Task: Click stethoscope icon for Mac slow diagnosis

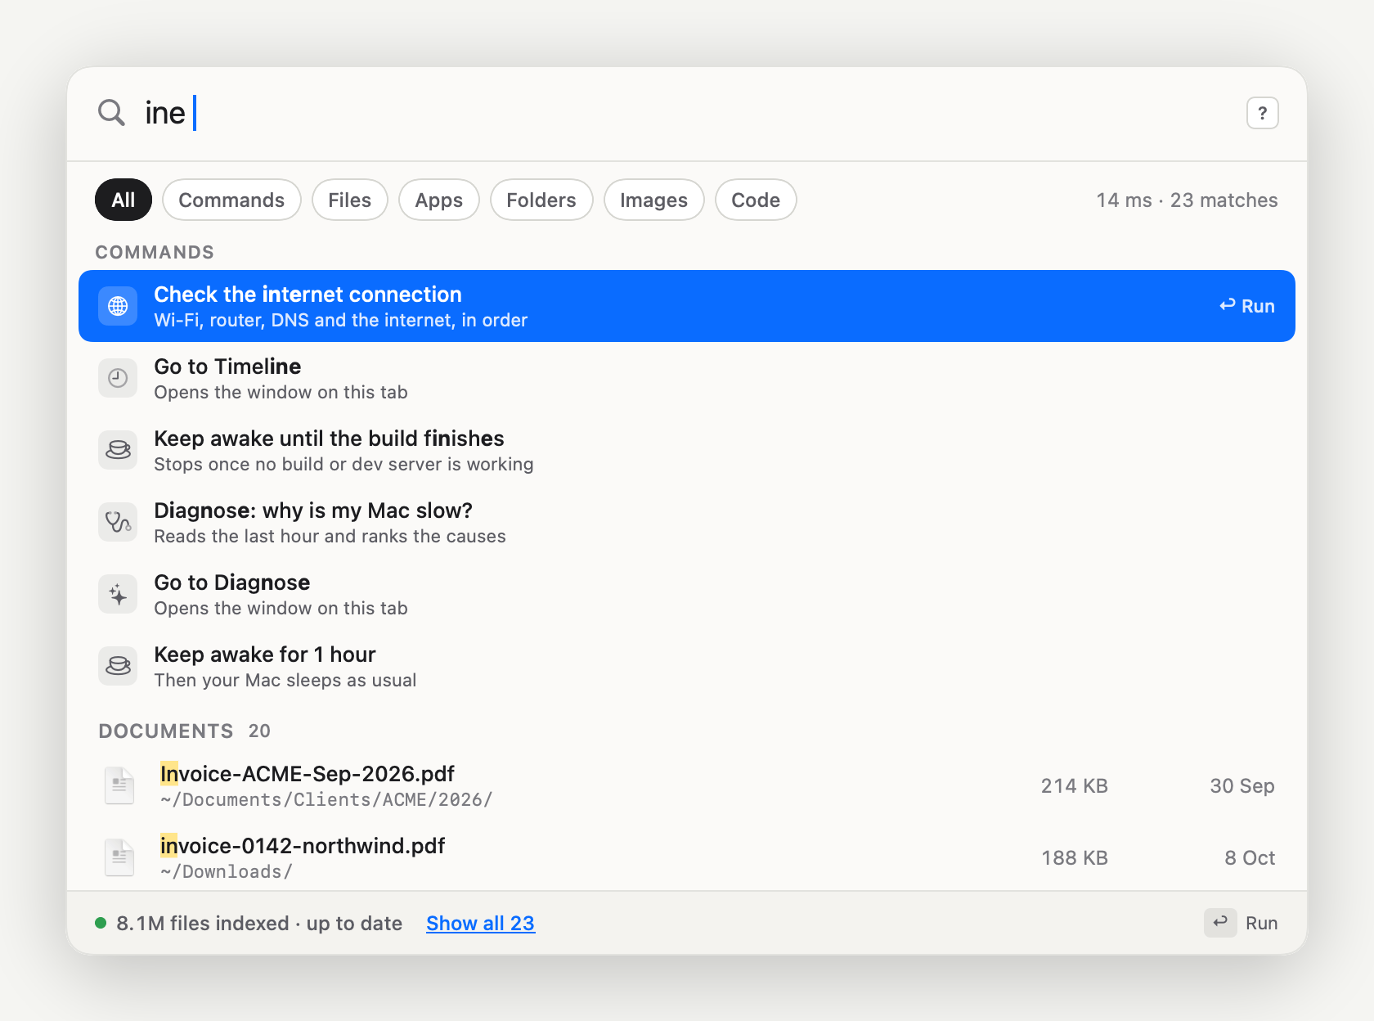Action: (118, 522)
